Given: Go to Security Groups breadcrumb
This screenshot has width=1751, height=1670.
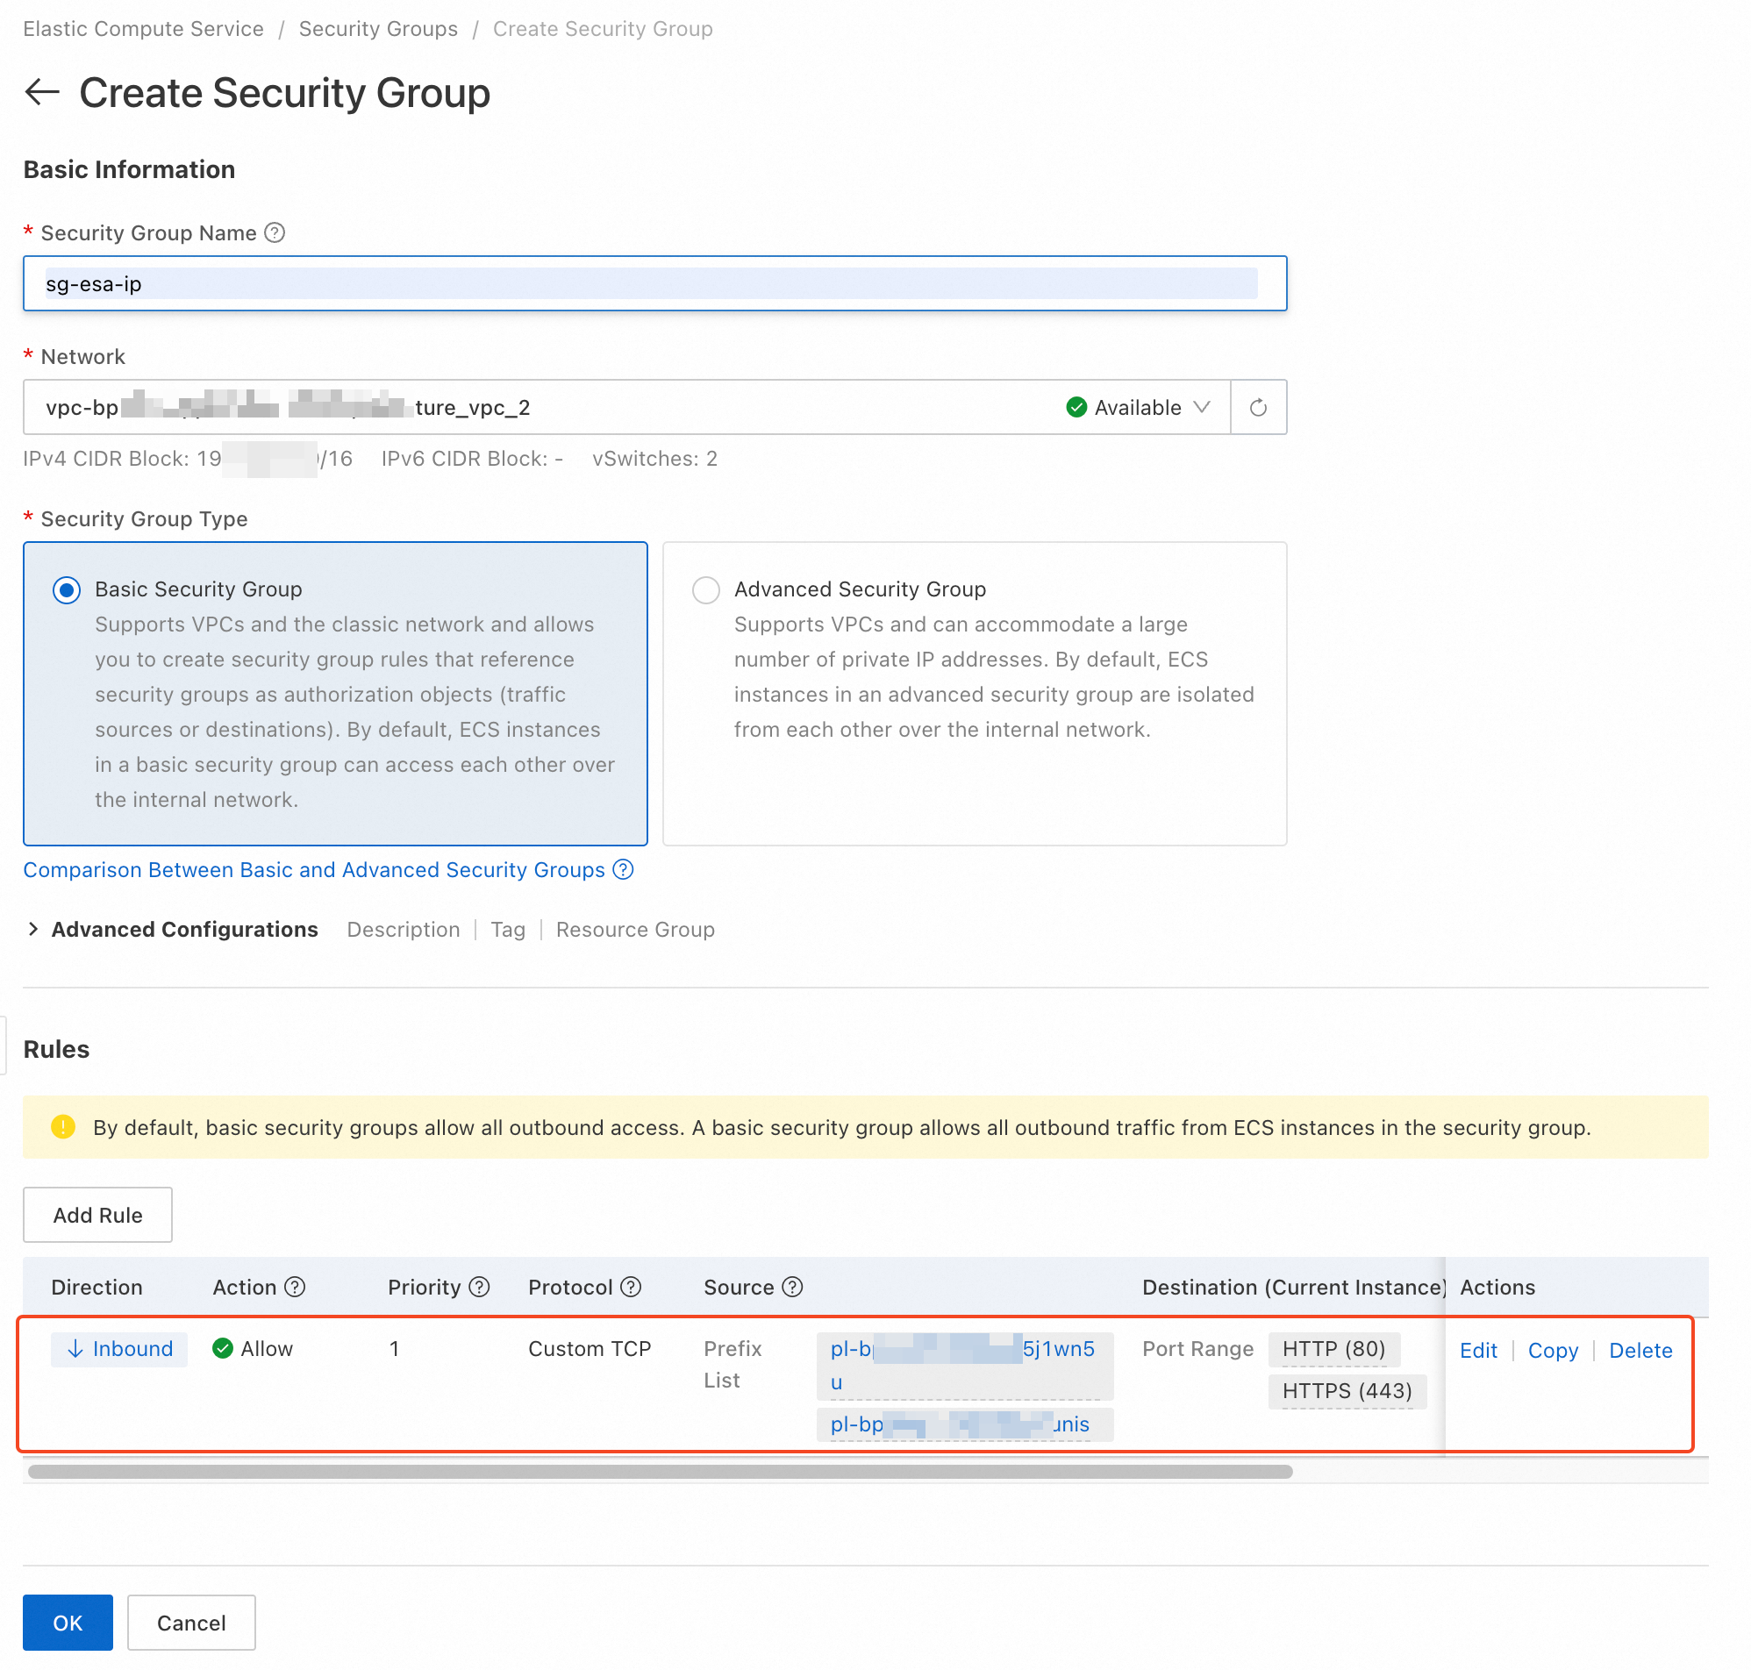Looking at the screenshot, I should click(378, 28).
